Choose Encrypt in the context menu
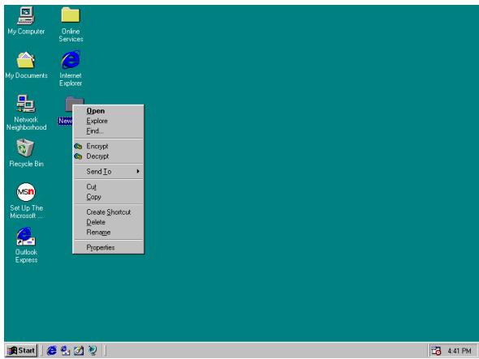 point(108,147)
